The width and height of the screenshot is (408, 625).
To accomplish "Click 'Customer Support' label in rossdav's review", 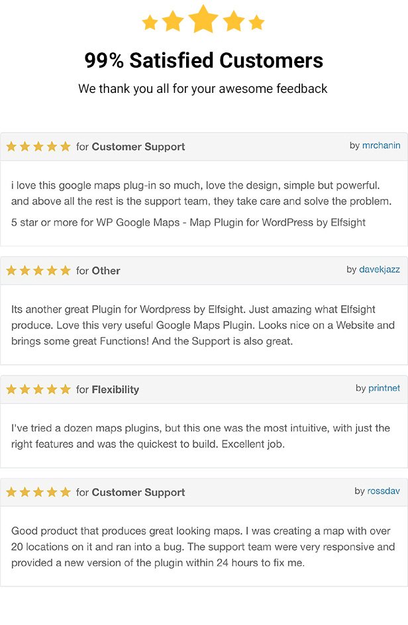I will tap(138, 492).
